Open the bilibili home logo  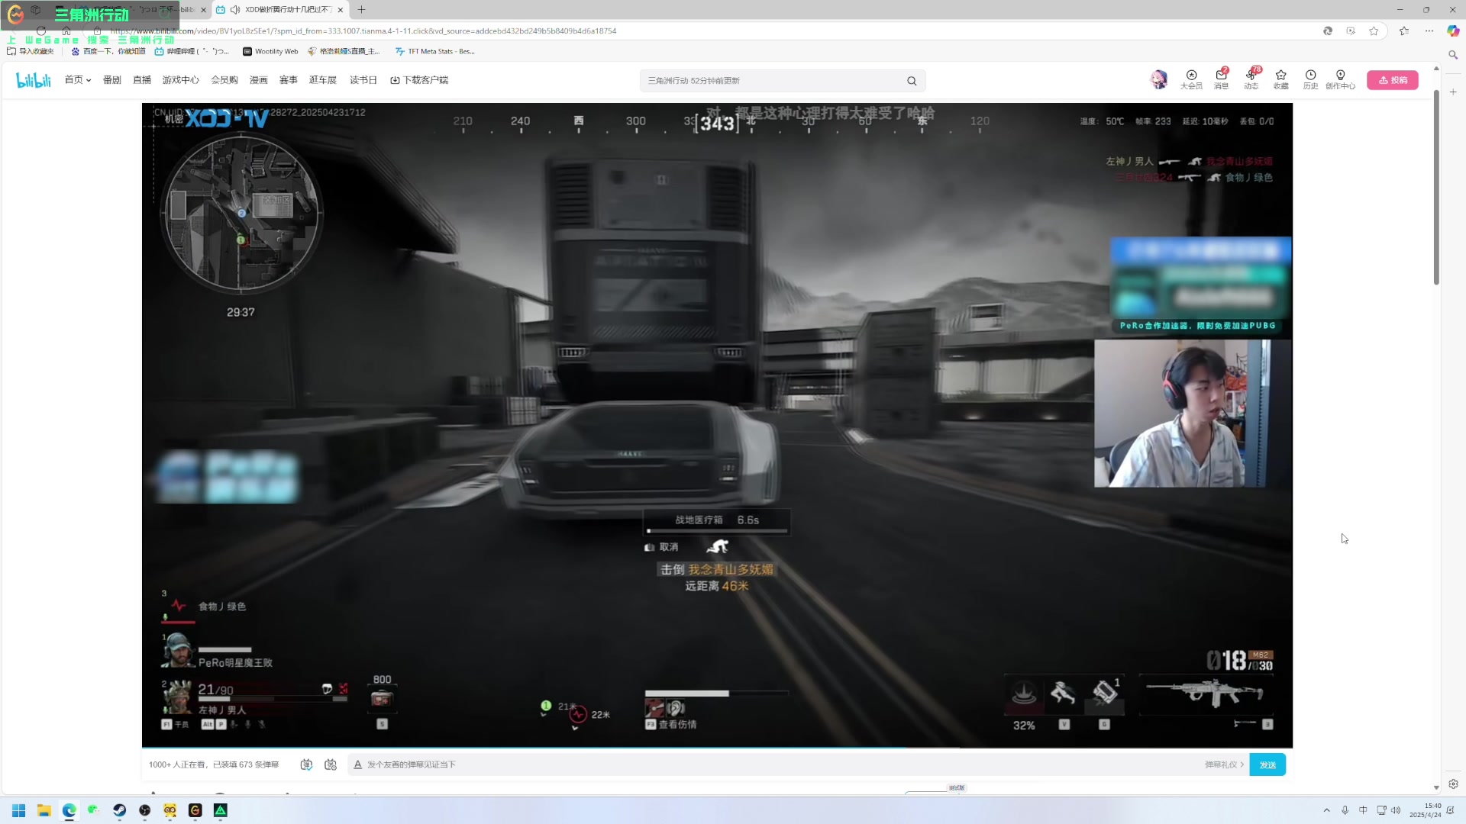pos(34,80)
